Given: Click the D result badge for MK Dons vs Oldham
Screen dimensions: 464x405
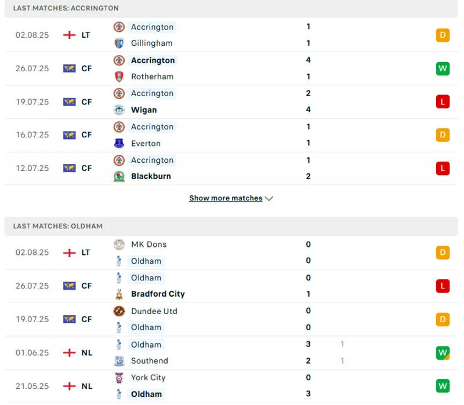Looking at the screenshot, I should (443, 253).
